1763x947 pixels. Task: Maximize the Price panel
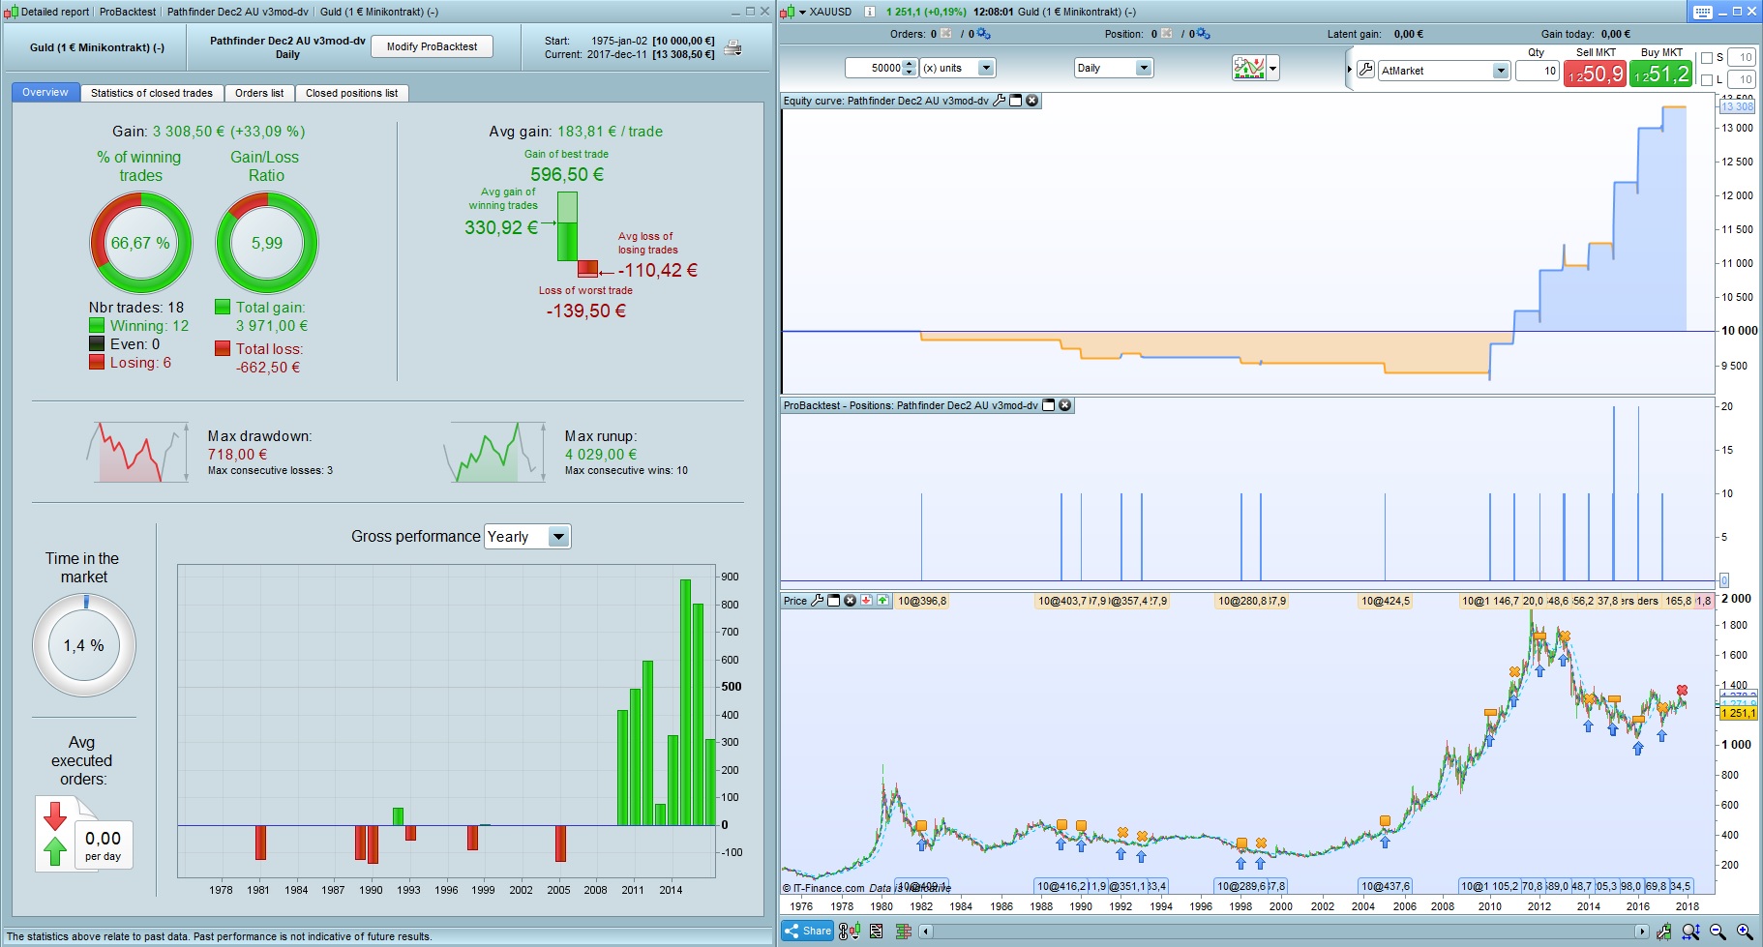click(x=833, y=601)
